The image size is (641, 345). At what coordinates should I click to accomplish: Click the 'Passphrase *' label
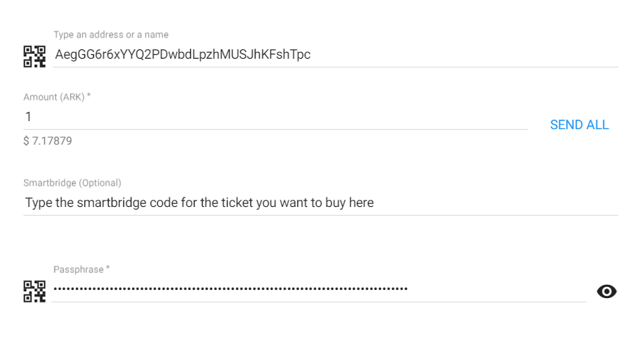(x=82, y=270)
